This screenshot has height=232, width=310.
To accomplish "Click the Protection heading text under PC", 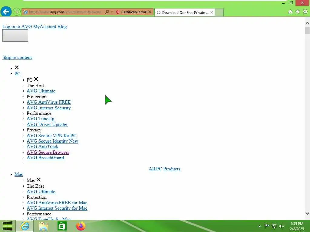I will click(x=36, y=97).
